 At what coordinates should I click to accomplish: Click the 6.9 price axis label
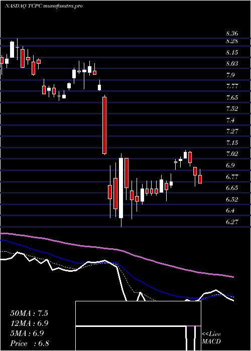coord(230,165)
